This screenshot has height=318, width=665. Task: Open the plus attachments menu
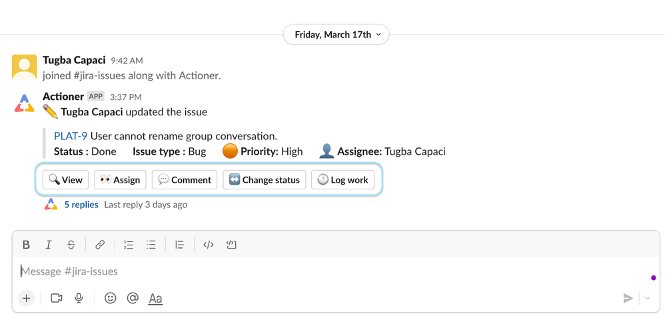coord(26,299)
